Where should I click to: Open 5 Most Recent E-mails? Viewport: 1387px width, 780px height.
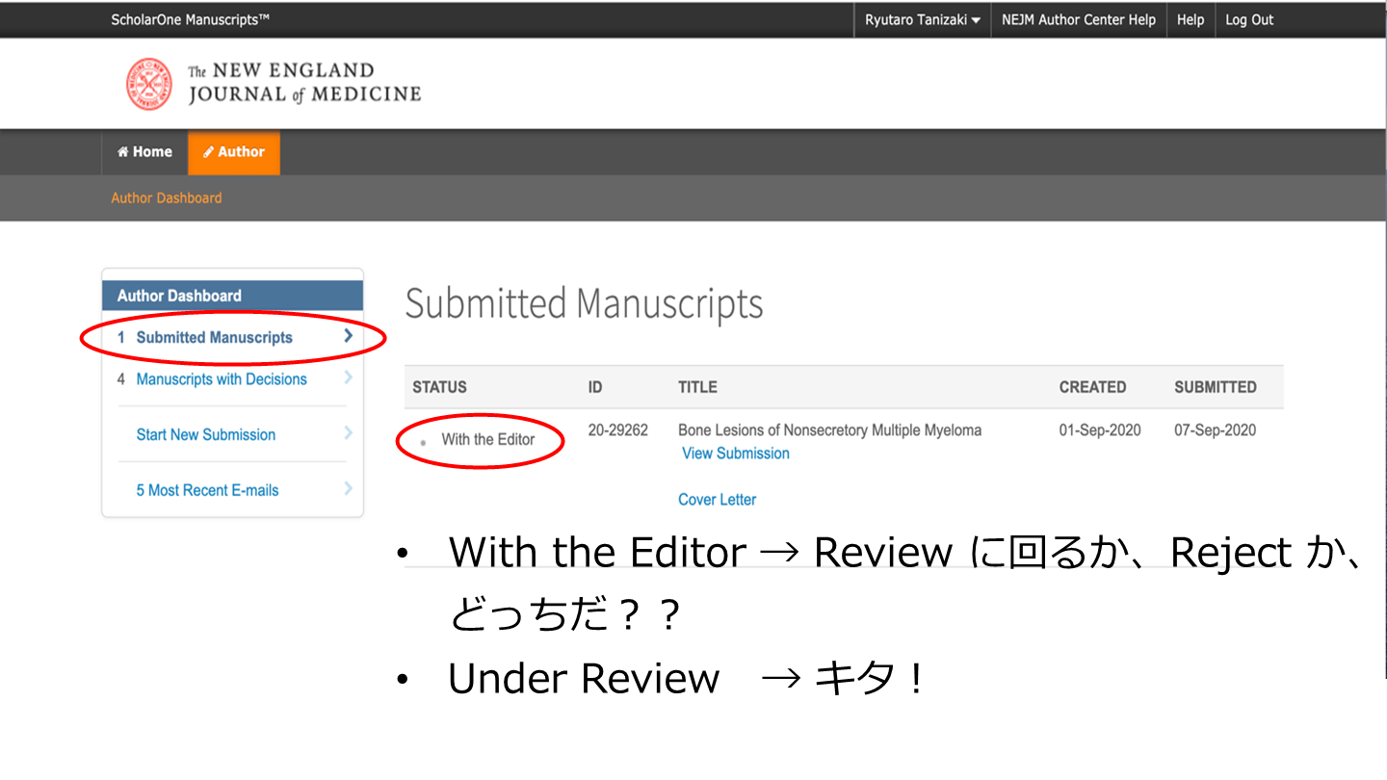point(207,491)
